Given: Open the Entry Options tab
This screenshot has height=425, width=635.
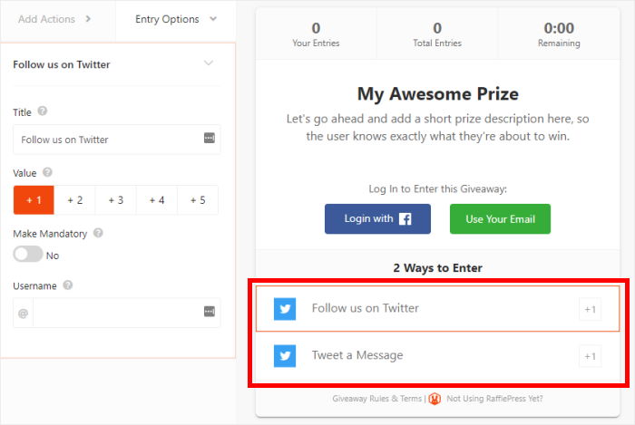Looking at the screenshot, I should (175, 18).
